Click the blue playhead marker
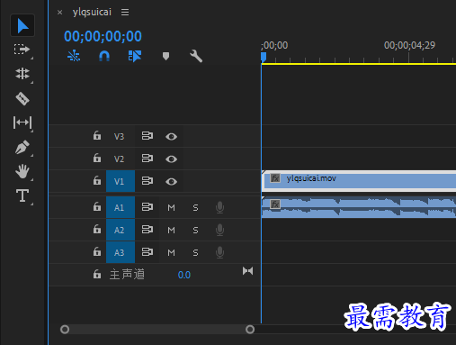 264,57
